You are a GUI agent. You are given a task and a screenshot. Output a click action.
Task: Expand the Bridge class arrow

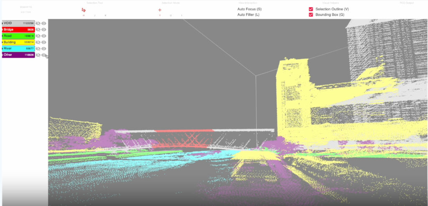(x=3, y=30)
